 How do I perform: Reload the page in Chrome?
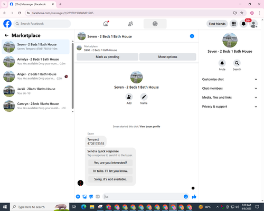coord(20,13)
